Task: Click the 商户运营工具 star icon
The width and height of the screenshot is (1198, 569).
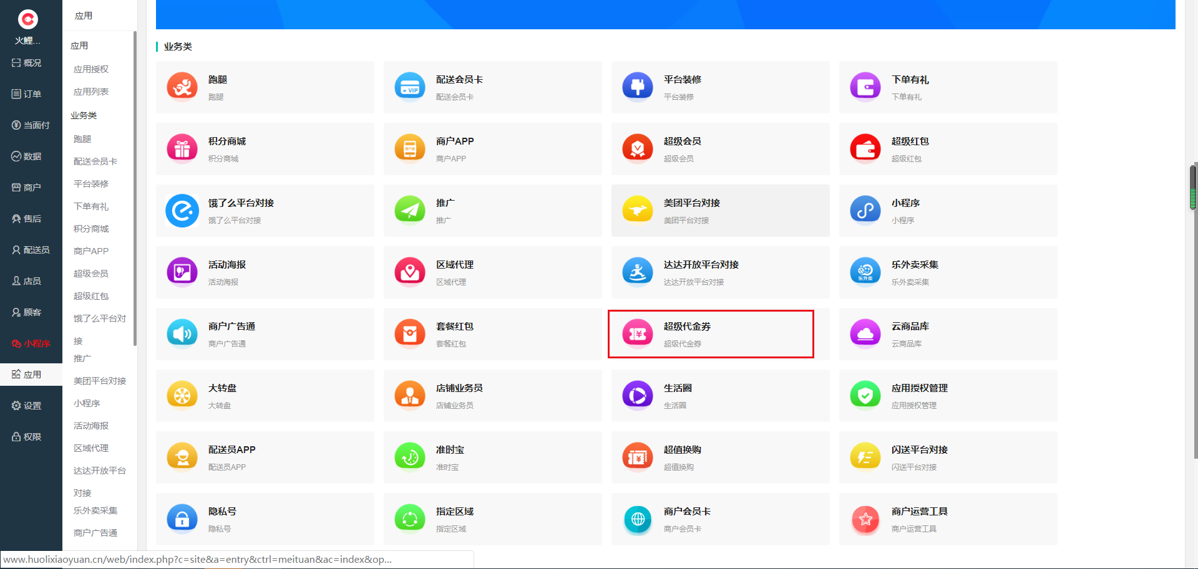Action: click(865, 519)
